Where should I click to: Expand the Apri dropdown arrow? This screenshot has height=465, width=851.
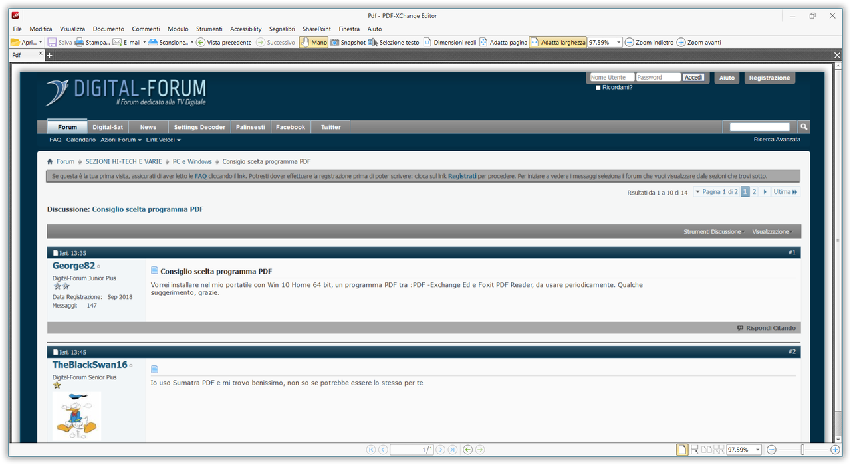(41, 42)
